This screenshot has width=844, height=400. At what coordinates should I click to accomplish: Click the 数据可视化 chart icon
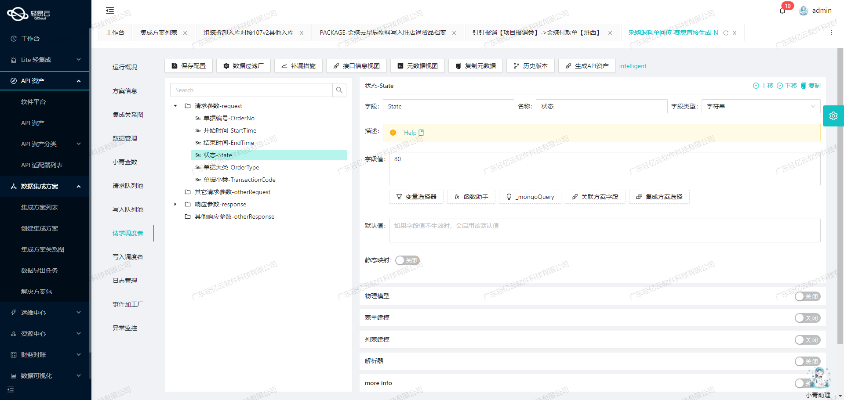tap(14, 376)
